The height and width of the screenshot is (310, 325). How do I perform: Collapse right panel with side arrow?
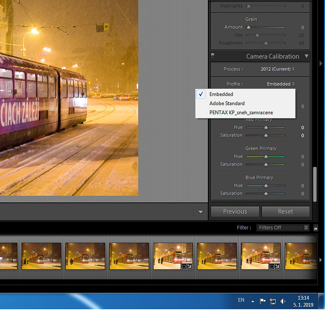coord(321,63)
